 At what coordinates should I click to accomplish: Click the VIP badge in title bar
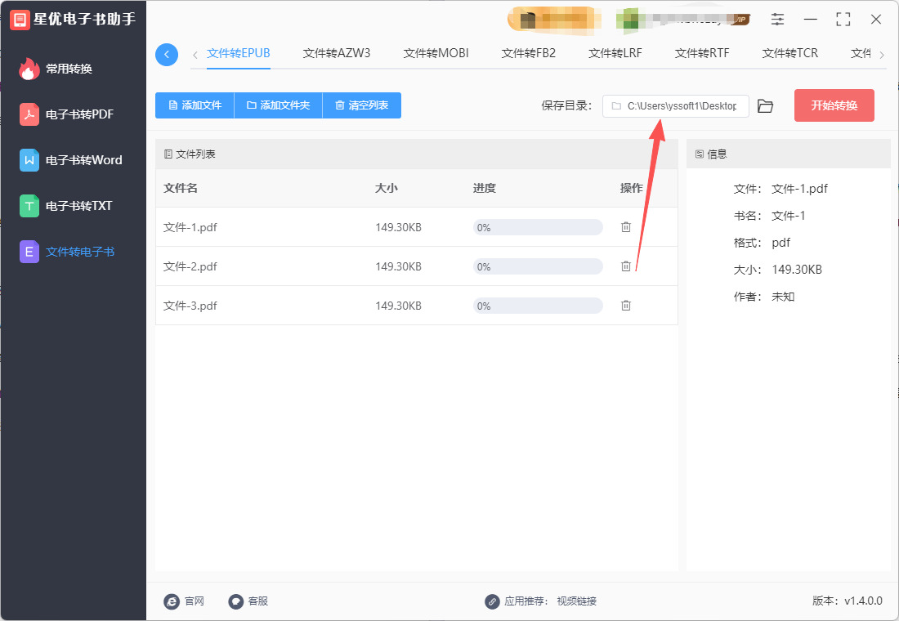(x=740, y=20)
